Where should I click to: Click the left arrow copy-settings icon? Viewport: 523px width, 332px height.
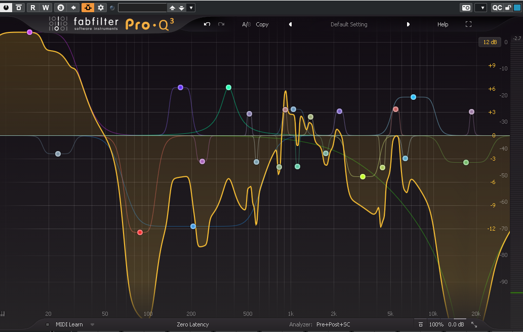73,7
